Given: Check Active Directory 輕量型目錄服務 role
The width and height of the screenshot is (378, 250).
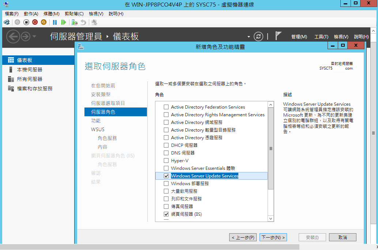Looking at the screenshot, I should coord(166,130).
